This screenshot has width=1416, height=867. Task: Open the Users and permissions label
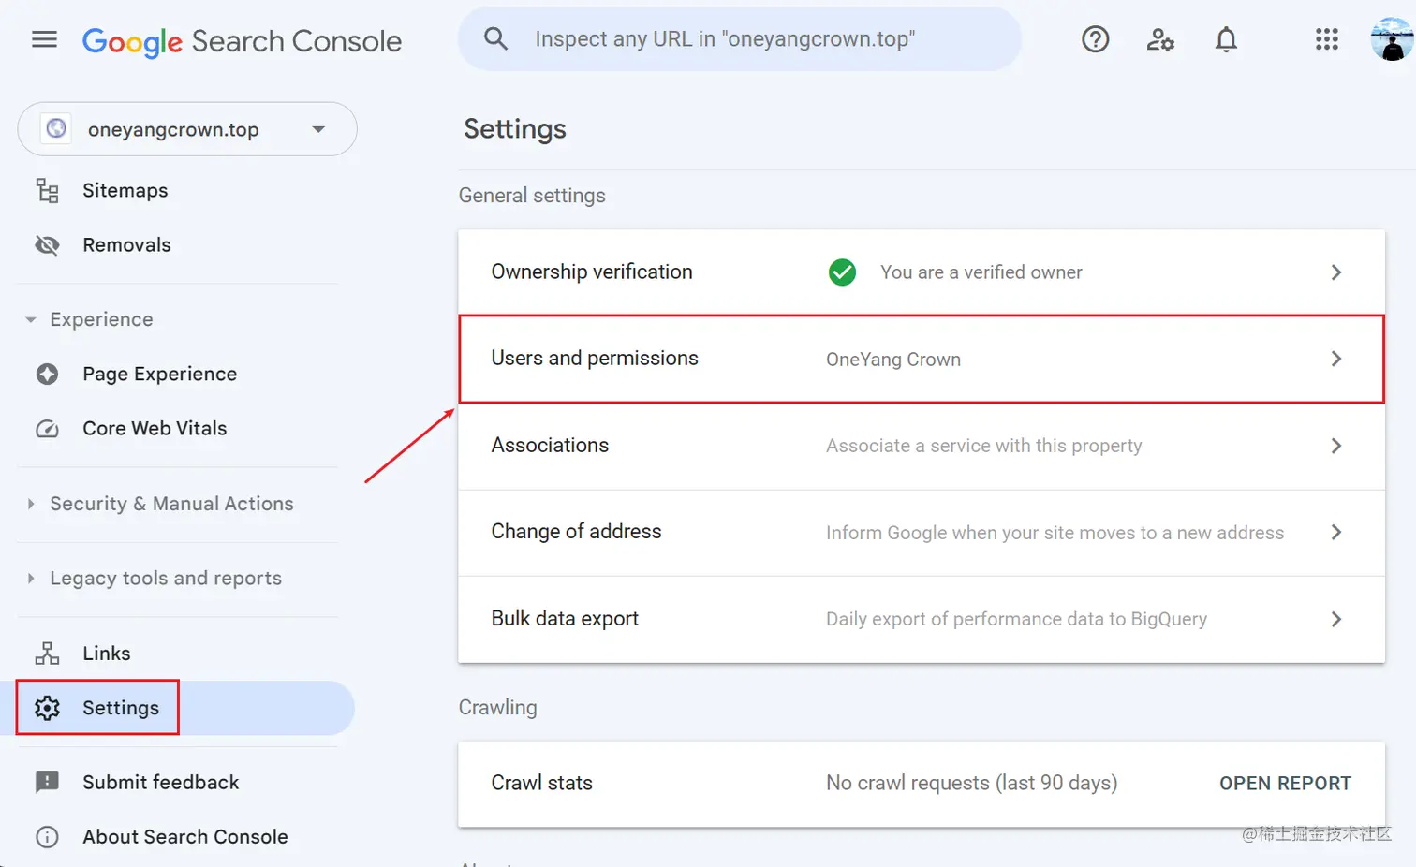595,358
